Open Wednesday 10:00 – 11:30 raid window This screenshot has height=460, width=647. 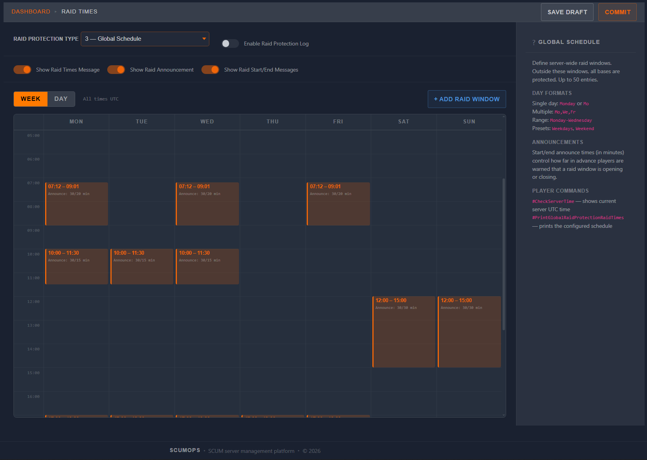[207, 267]
